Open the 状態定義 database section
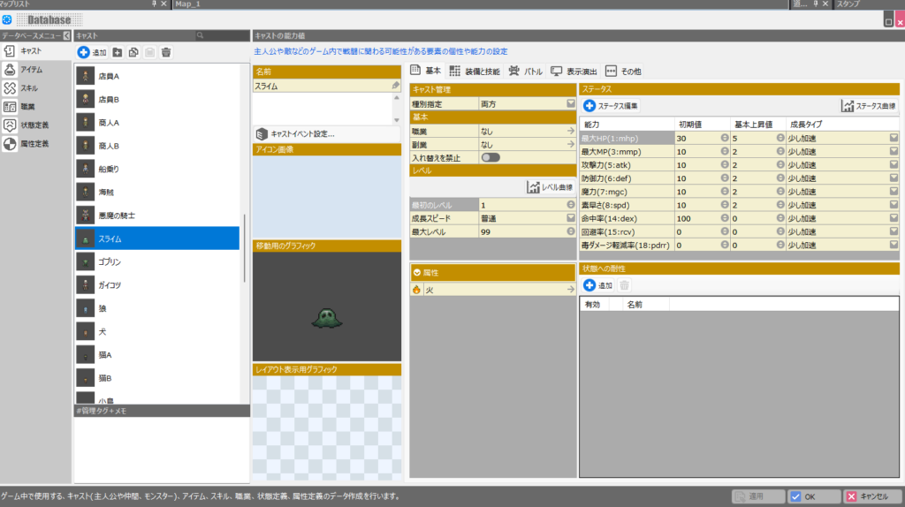This screenshot has width=905, height=507. (34, 125)
